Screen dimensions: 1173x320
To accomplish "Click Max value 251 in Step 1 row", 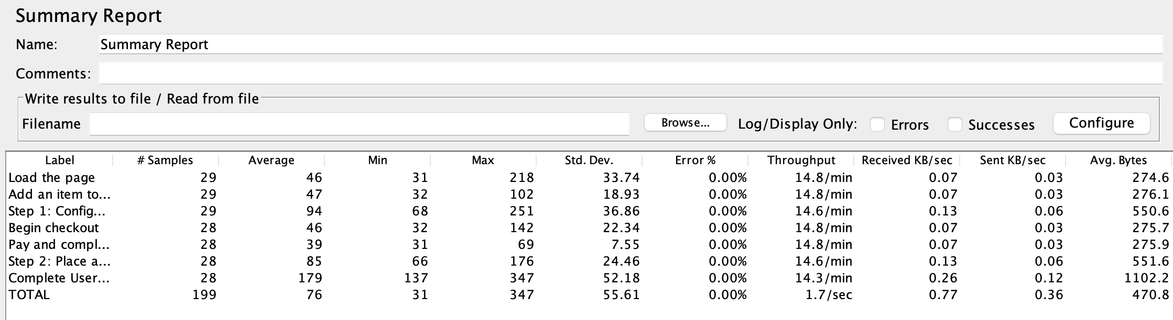I will point(522,211).
